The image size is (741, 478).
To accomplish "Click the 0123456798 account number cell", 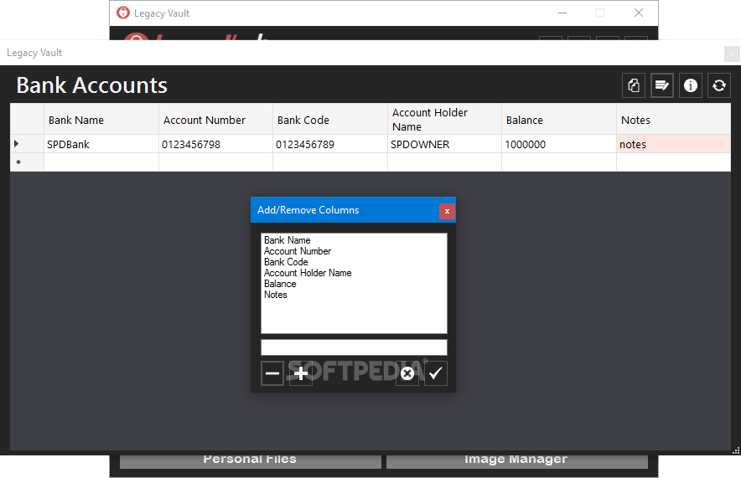I will tap(216, 144).
